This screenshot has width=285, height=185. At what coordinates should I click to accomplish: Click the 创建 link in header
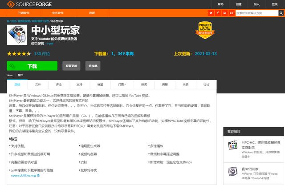(239, 4)
